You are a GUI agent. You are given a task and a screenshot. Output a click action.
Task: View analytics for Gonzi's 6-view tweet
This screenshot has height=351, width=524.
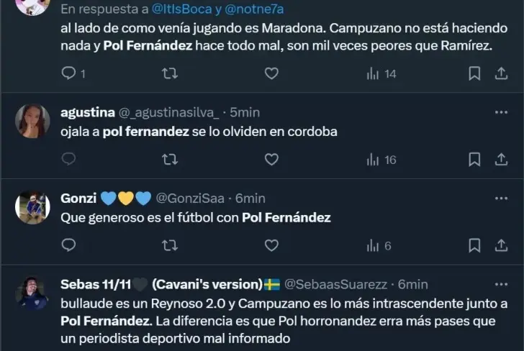pos(379,246)
